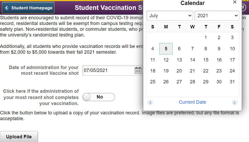The image size is (249, 142).
Task: Click the Current Date link
Action: coord(192,102)
